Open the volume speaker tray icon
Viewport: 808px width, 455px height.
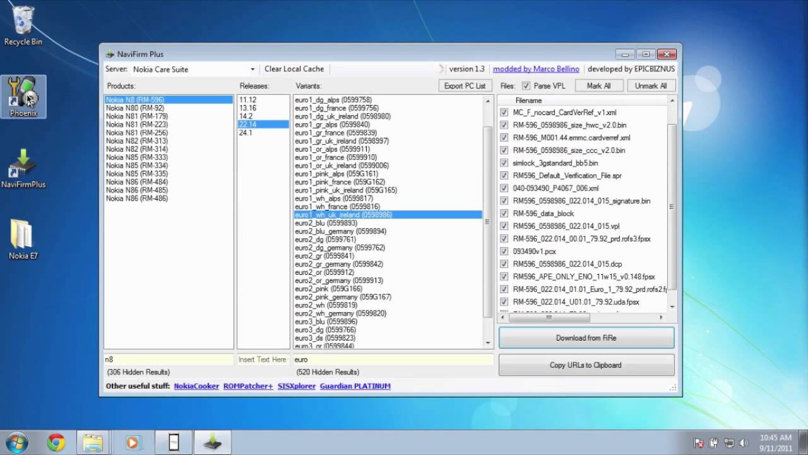744,443
